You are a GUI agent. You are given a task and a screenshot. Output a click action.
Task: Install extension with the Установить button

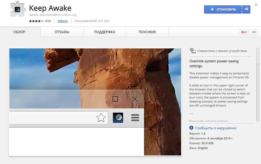click(223, 9)
